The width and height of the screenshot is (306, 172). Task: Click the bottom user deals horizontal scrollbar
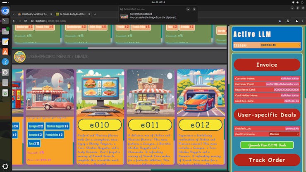coord(189,170)
